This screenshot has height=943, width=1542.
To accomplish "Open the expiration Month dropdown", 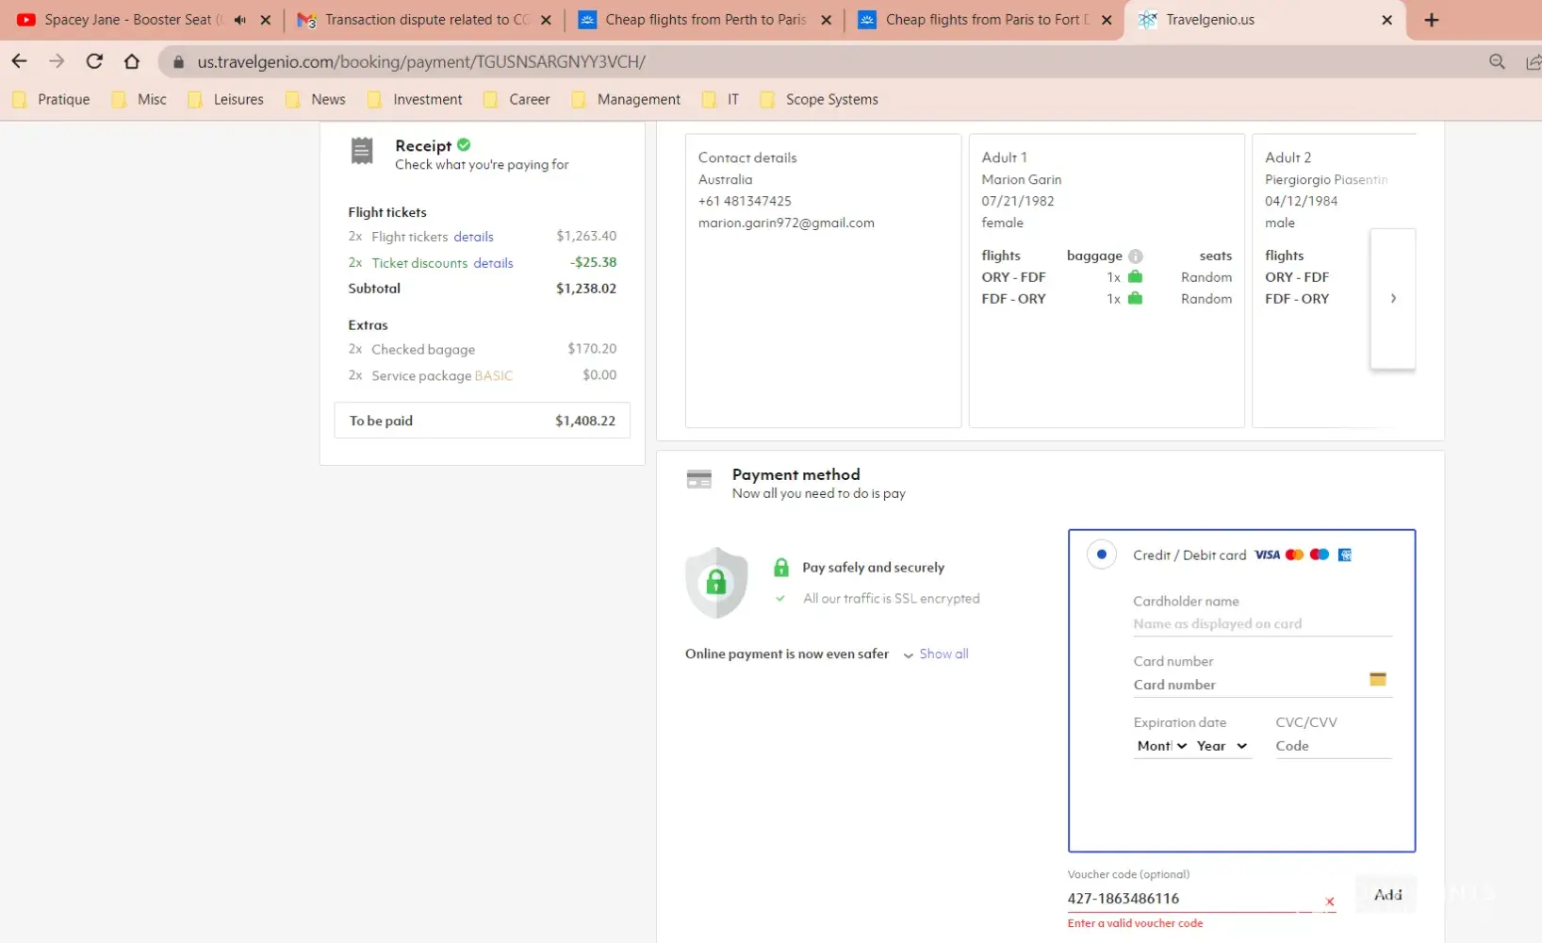I will click(x=1161, y=746).
